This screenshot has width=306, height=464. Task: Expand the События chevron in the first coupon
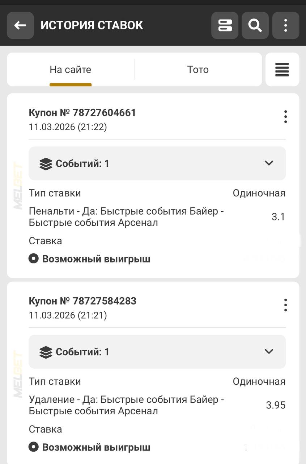tap(269, 163)
